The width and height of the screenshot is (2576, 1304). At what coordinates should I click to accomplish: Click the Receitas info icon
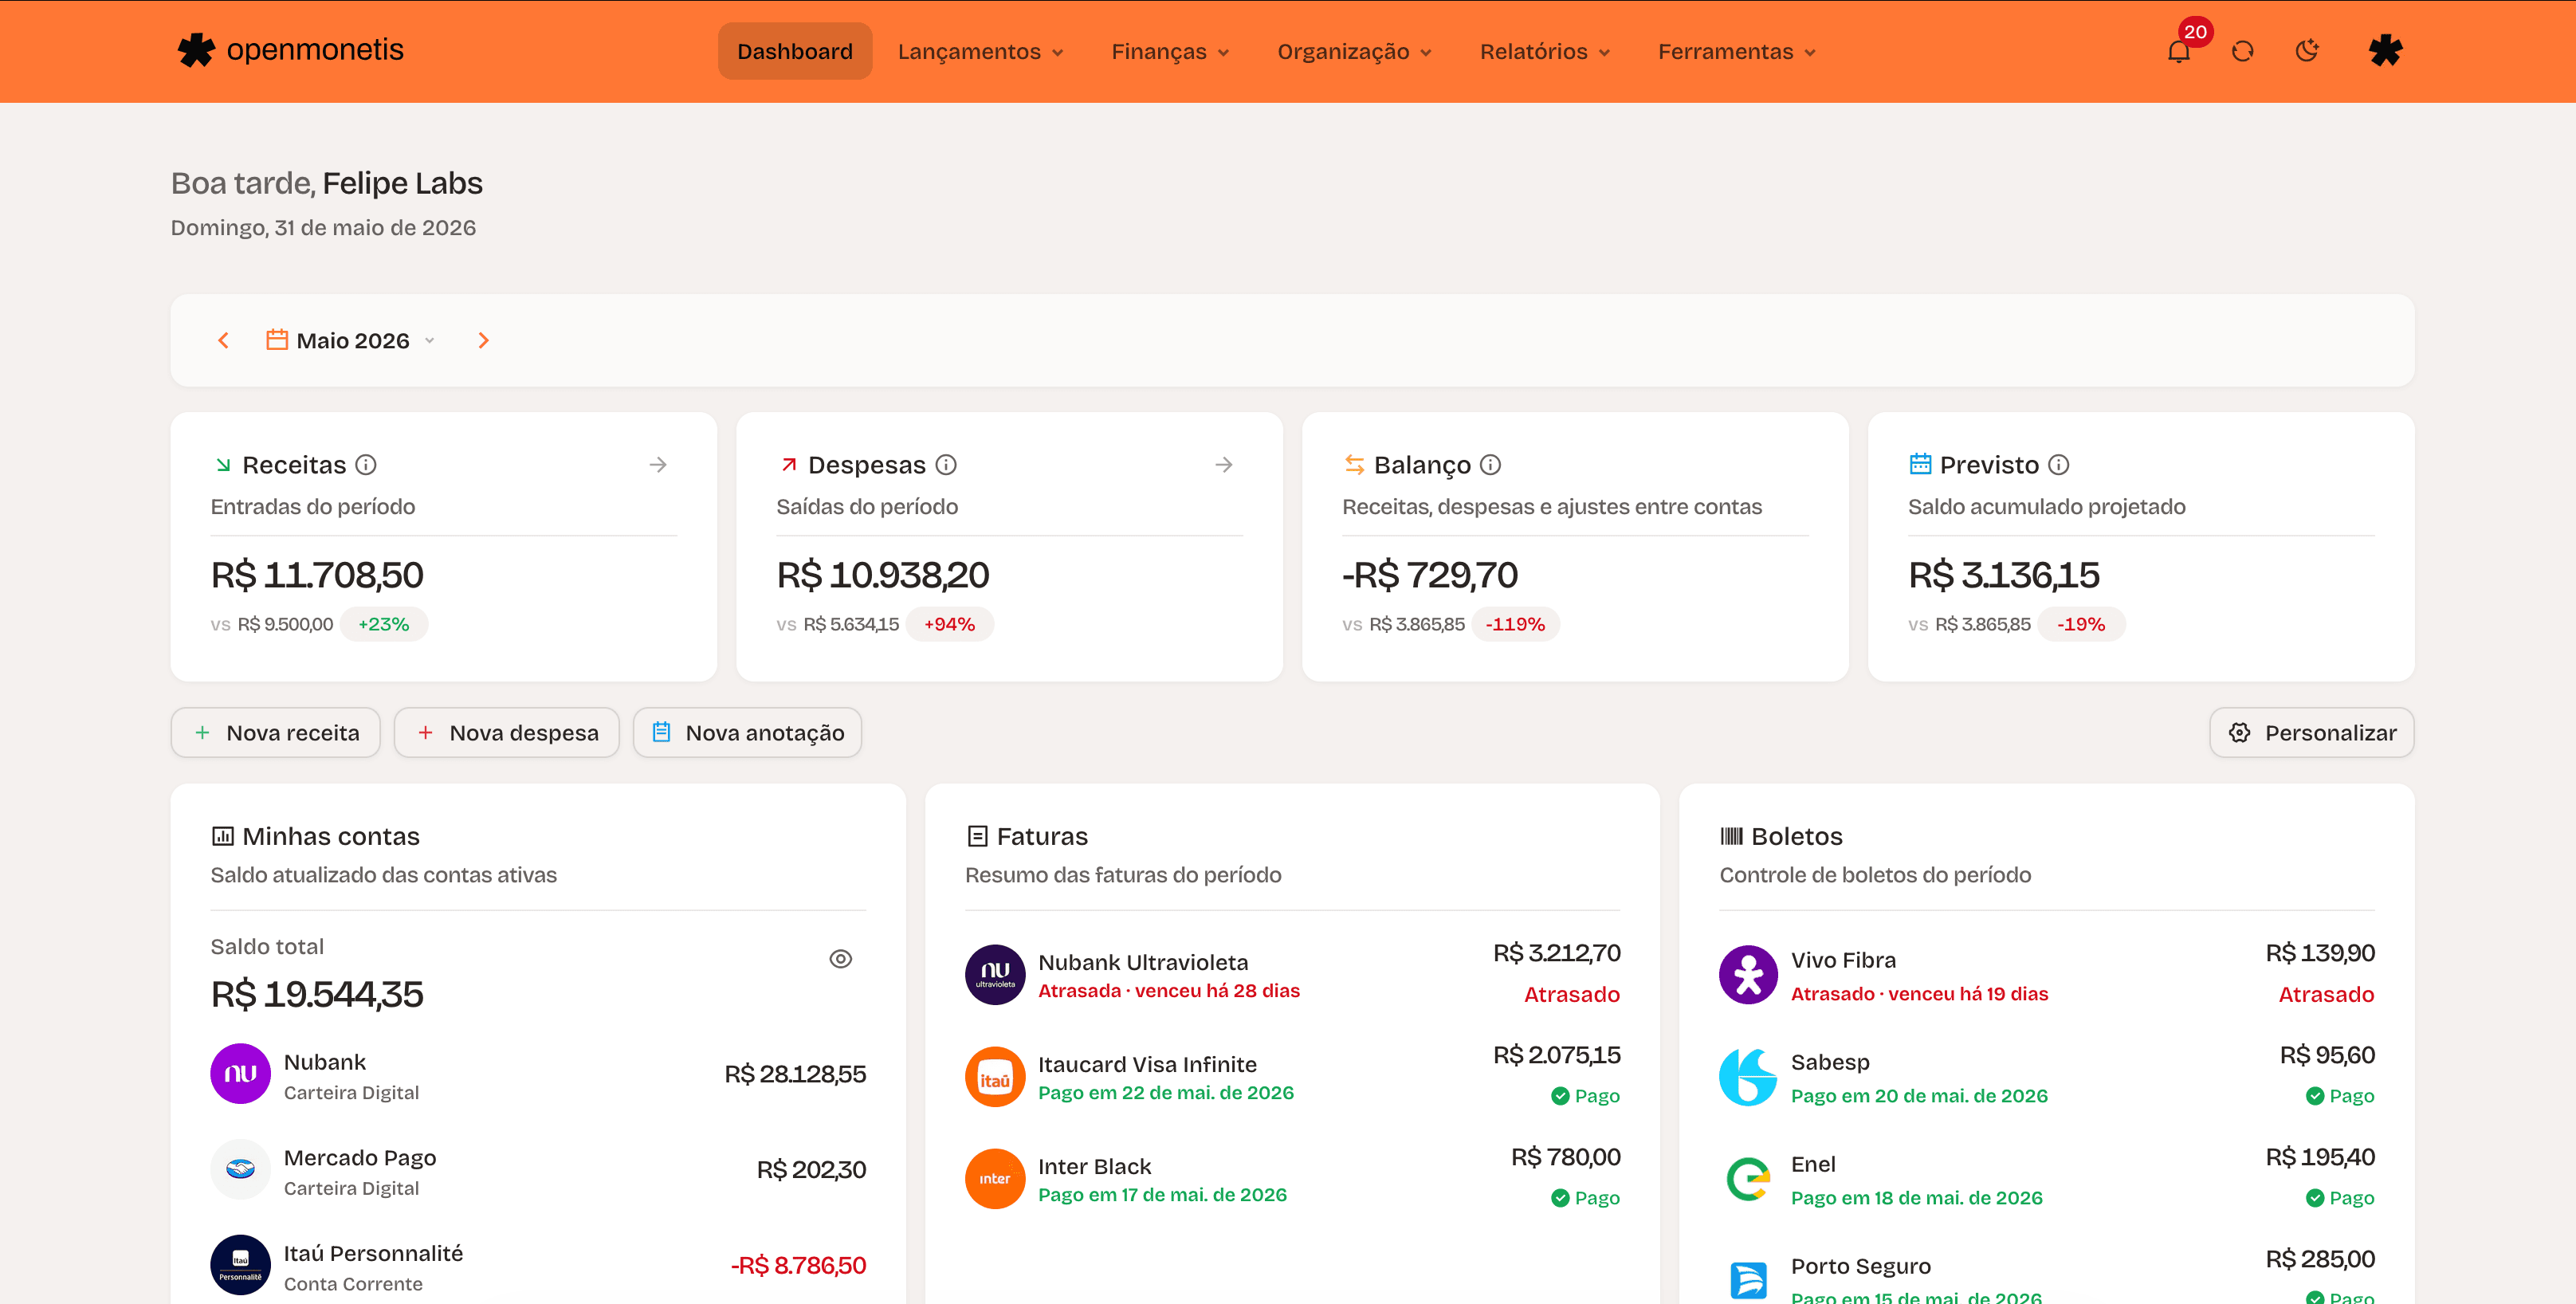[366, 464]
